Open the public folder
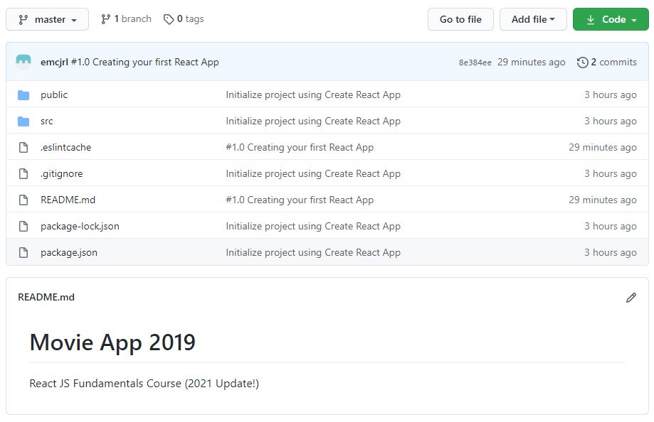Image resolution: width=654 pixels, height=422 pixels. click(54, 95)
